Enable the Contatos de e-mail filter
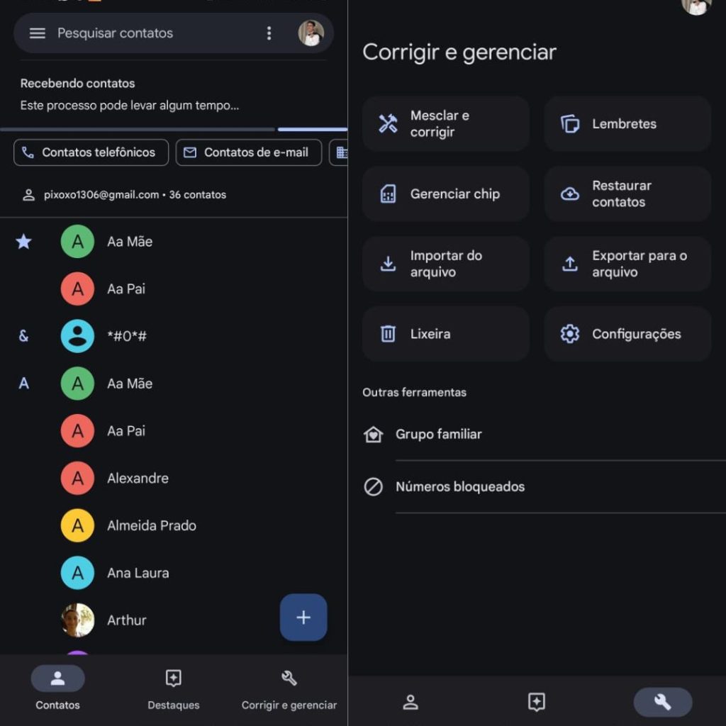 tap(248, 152)
